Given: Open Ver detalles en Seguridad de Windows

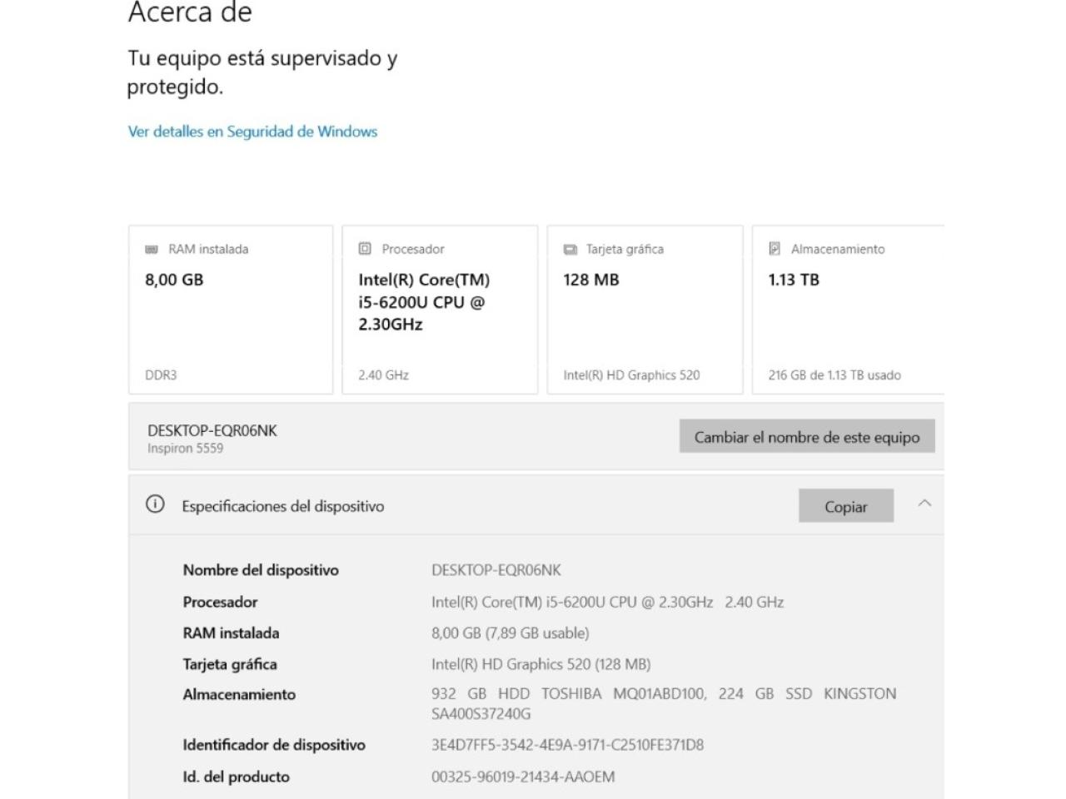Looking at the screenshot, I should coord(252,132).
